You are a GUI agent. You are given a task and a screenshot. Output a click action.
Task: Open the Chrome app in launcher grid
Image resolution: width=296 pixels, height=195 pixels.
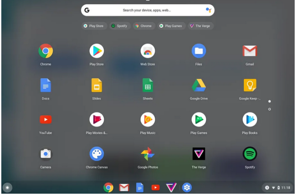click(45, 51)
